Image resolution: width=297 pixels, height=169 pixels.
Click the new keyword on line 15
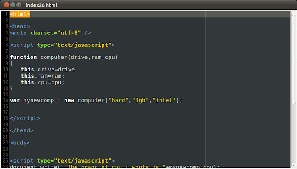tap(69, 100)
